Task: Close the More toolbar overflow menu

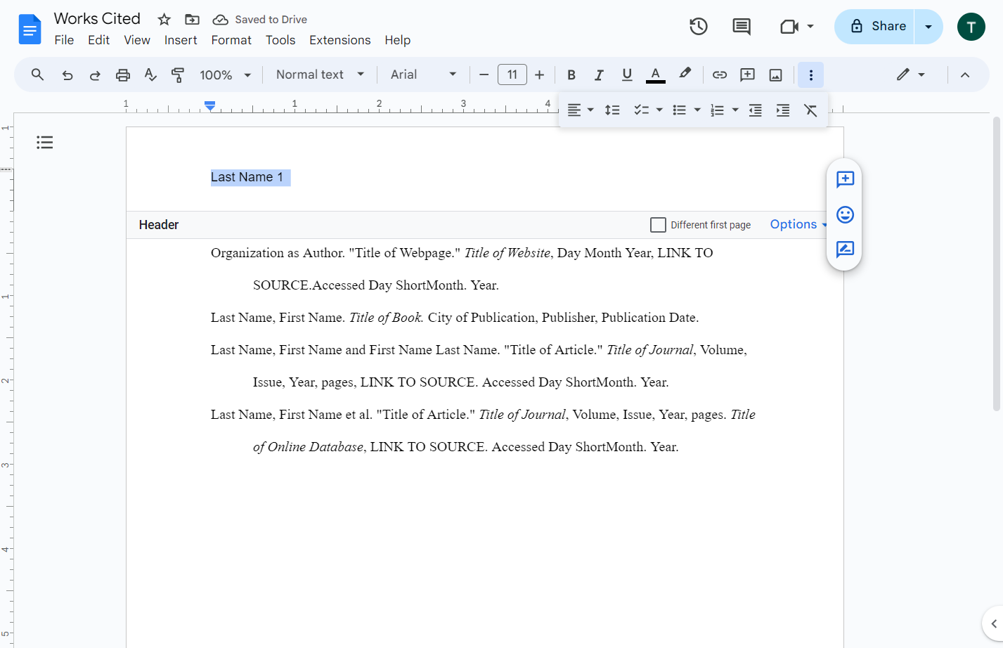Action: [810, 74]
